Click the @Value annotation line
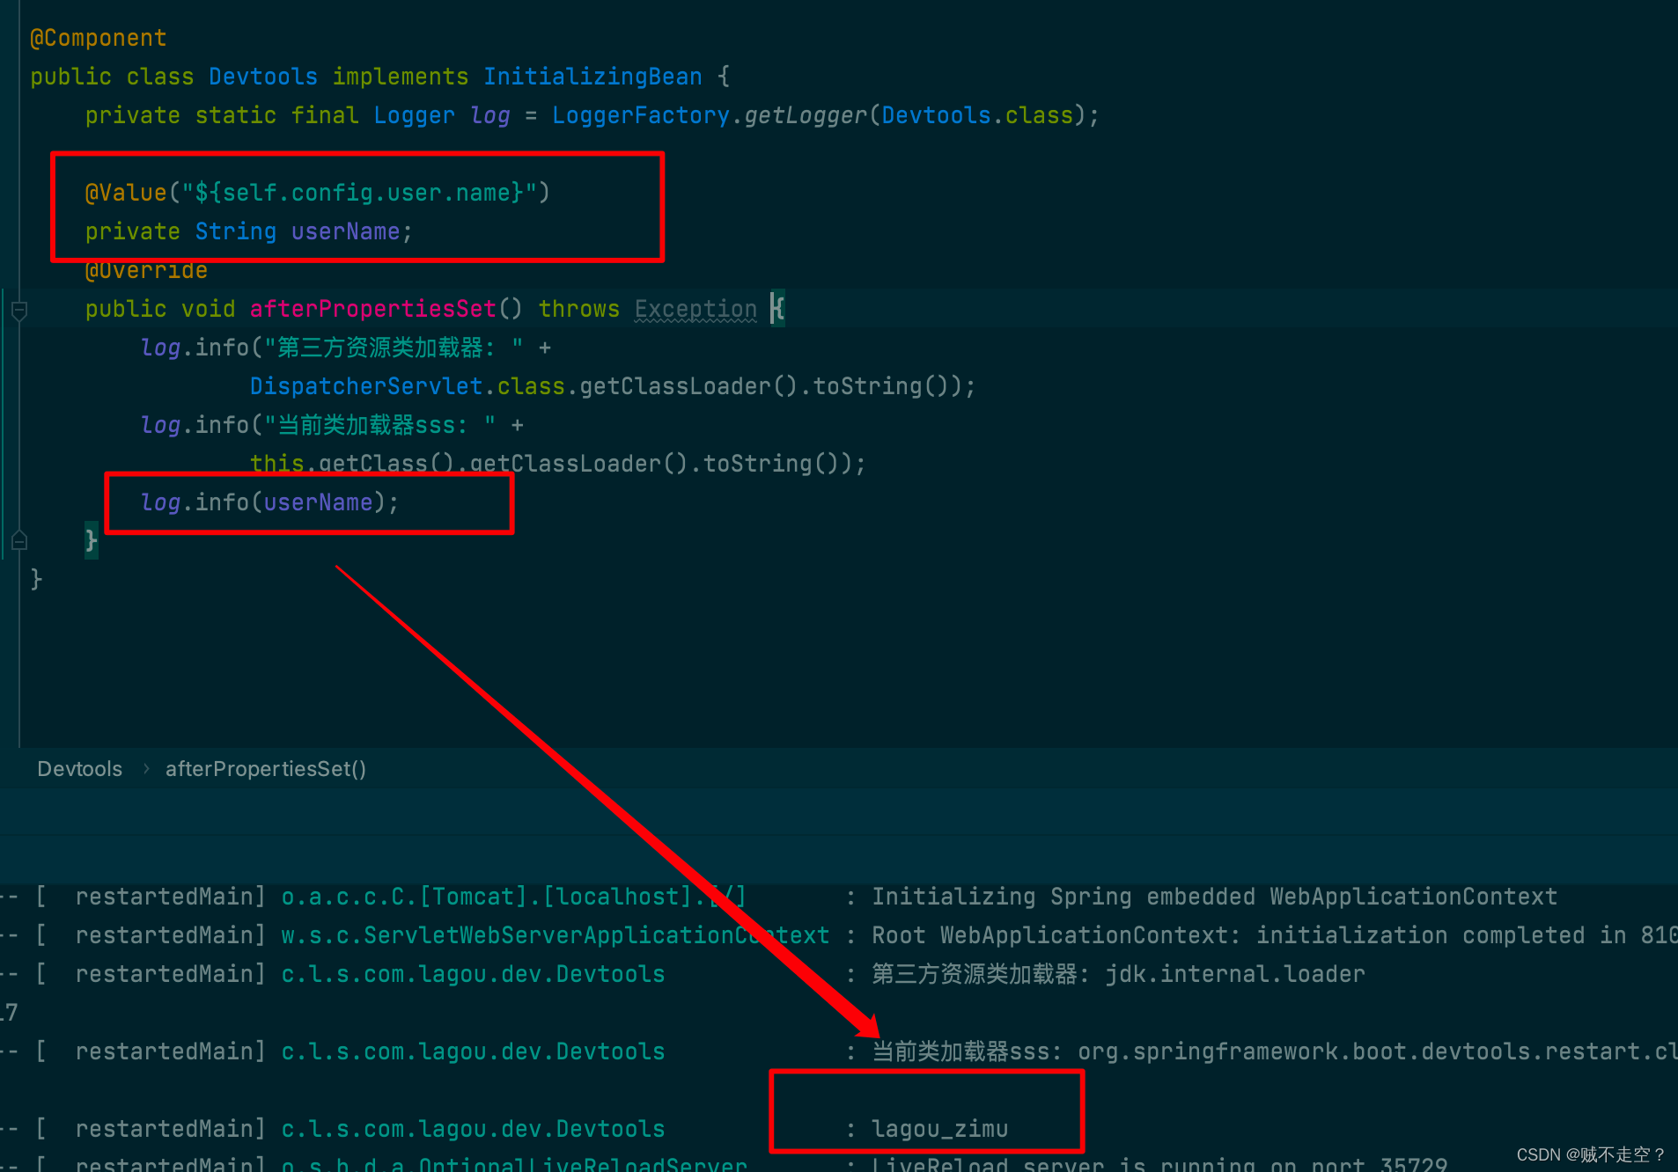The image size is (1678, 1172). 317,193
